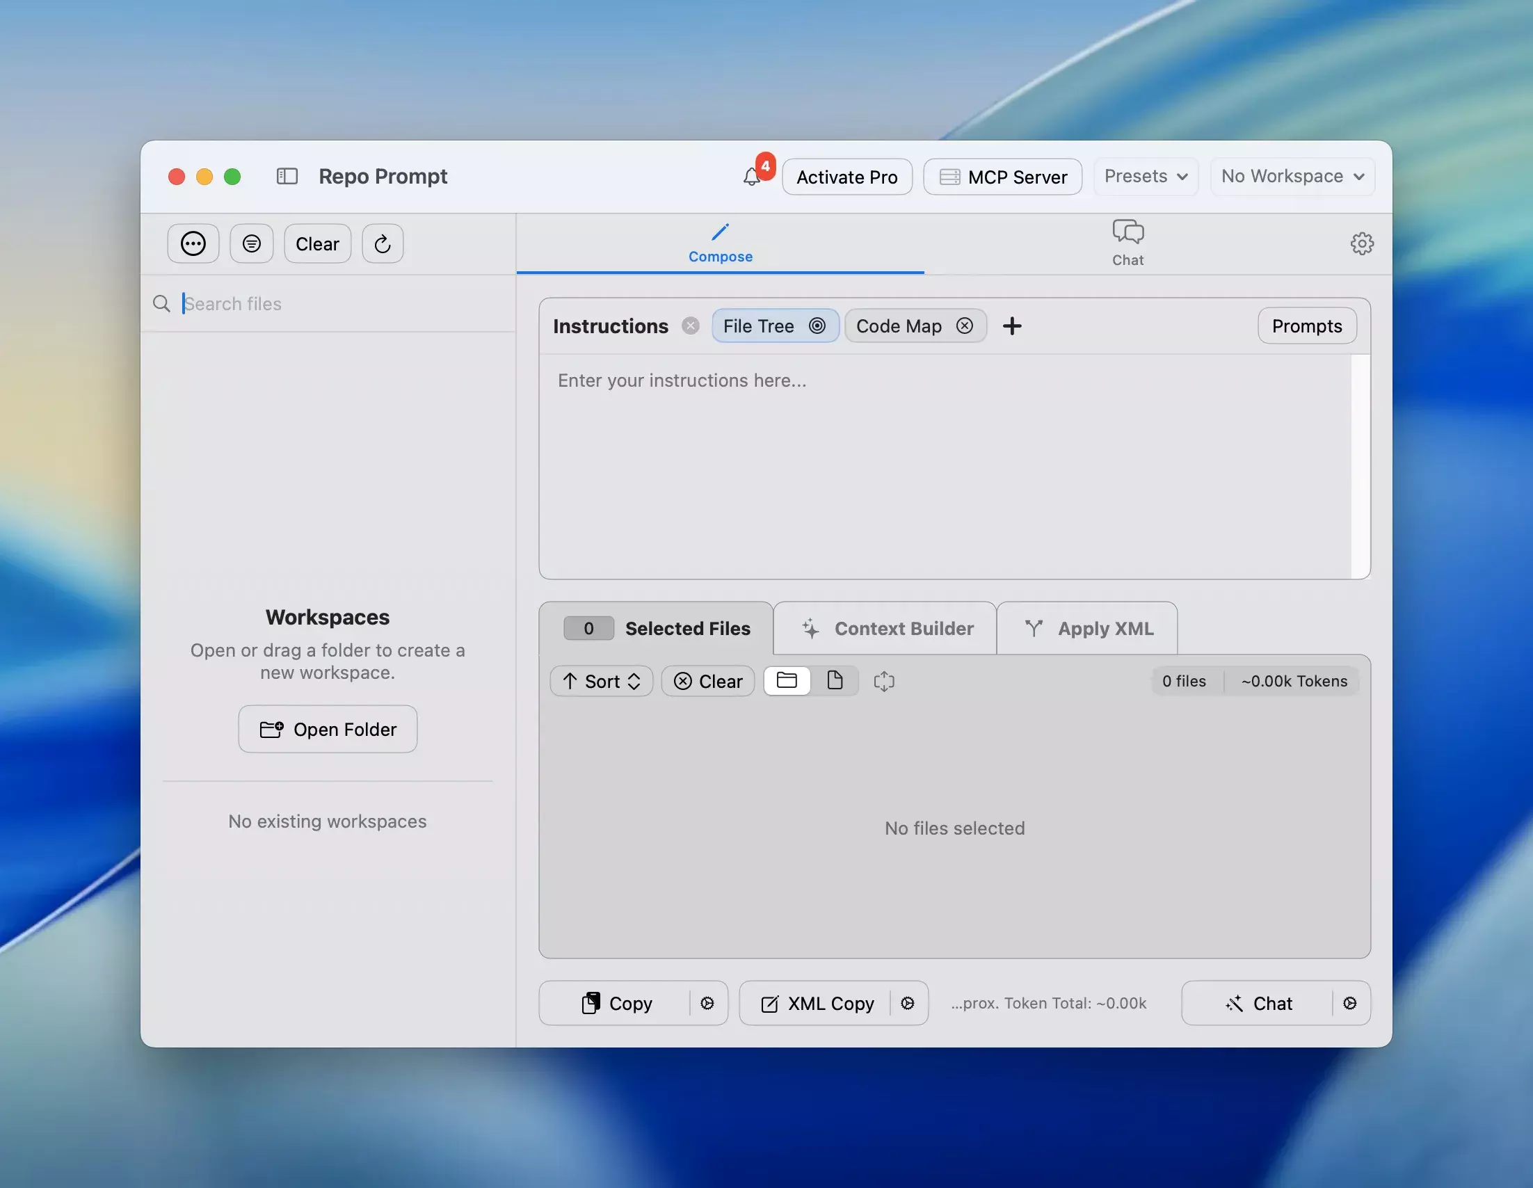Click the plus icon beside Code Map
The image size is (1533, 1188).
point(1011,326)
